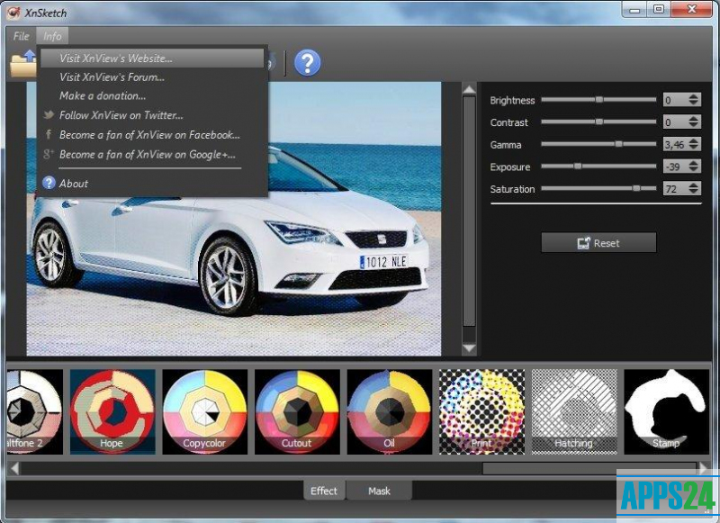The height and width of the screenshot is (523, 720).
Task: Click the blue help question mark icon
Action: [307, 63]
